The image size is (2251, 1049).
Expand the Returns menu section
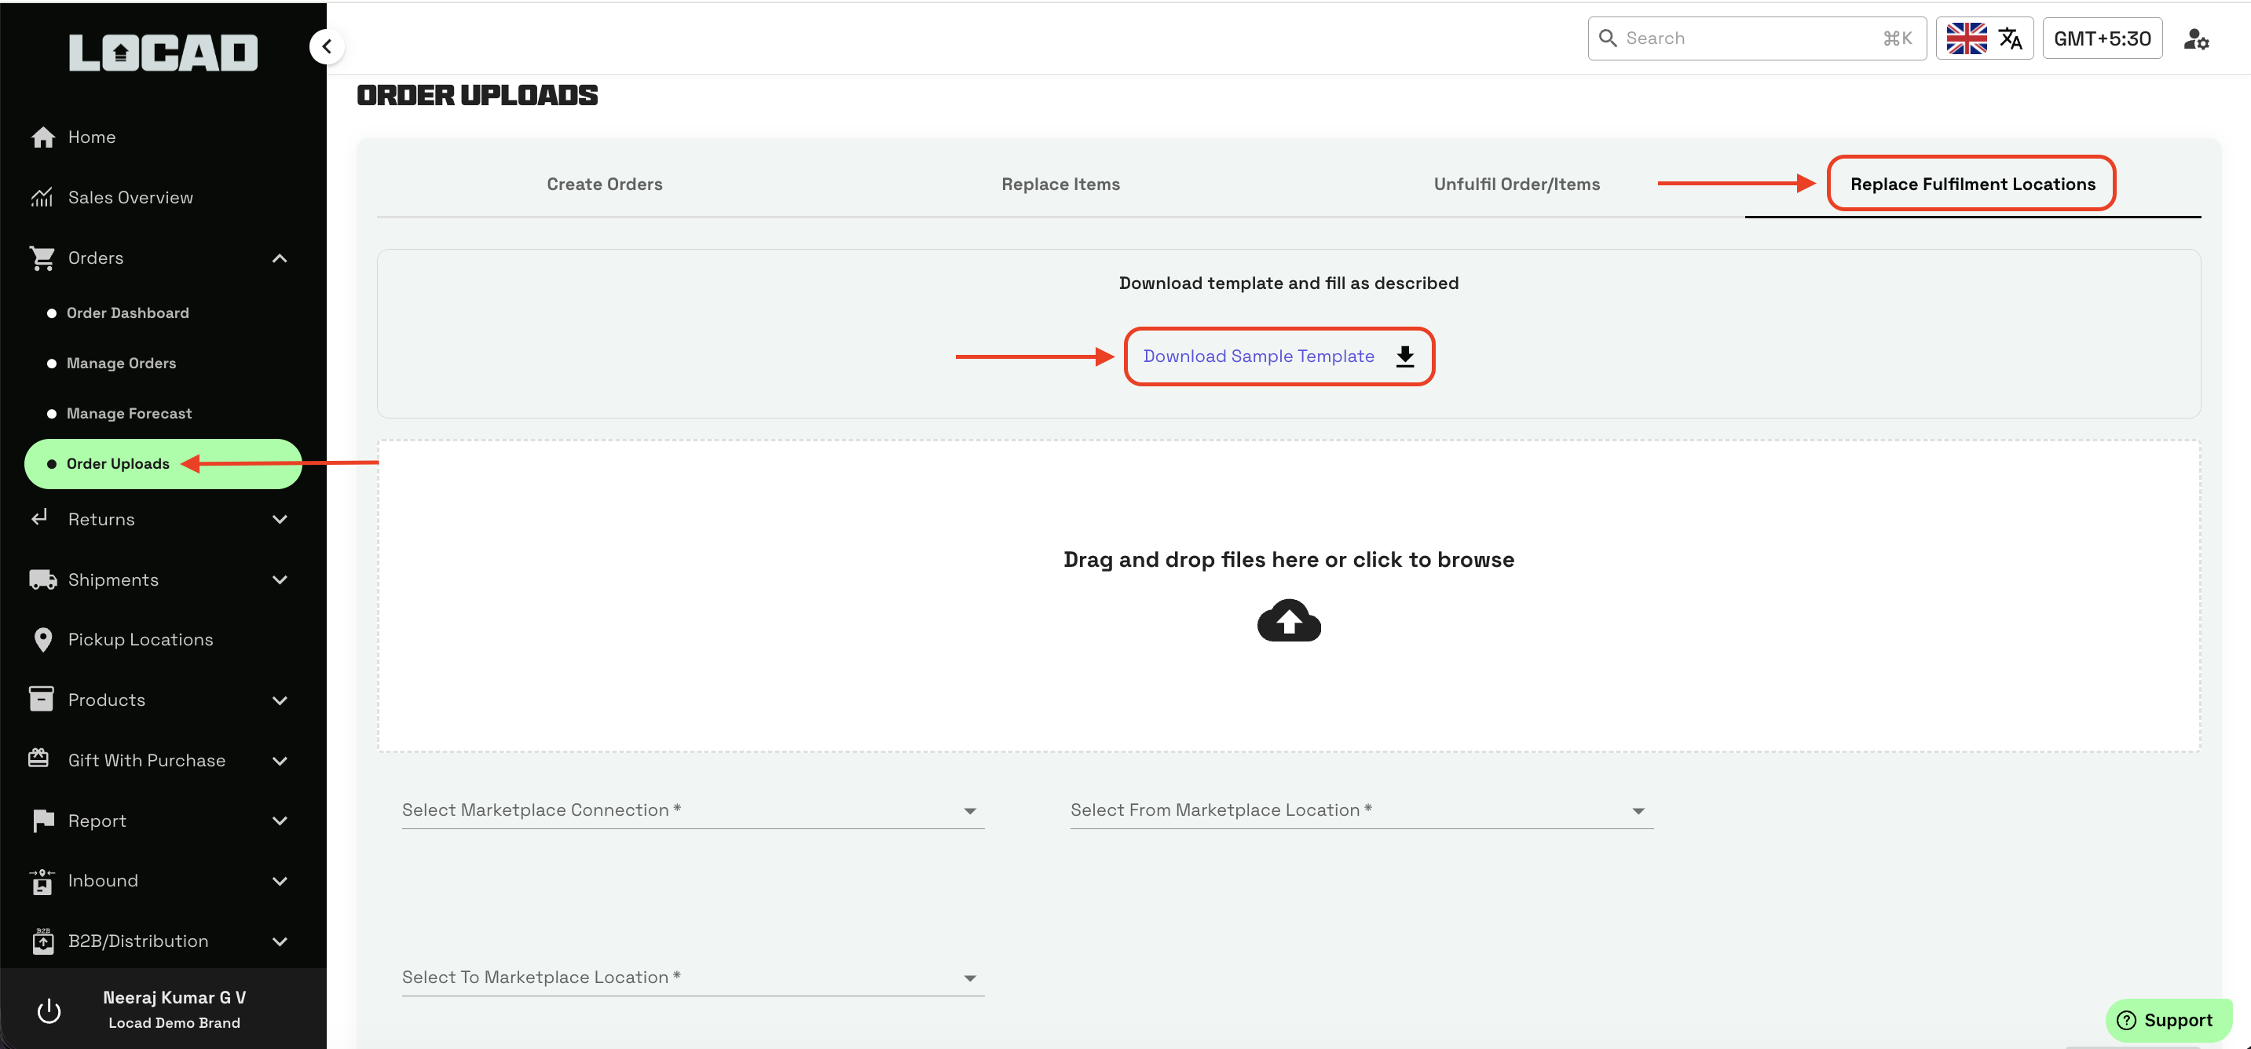click(x=280, y=520)
